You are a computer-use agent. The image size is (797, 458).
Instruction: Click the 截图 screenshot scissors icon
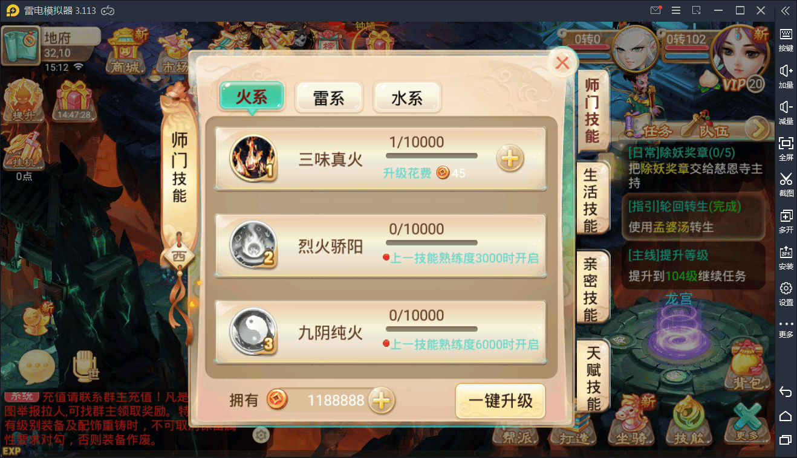click(786, 184)
